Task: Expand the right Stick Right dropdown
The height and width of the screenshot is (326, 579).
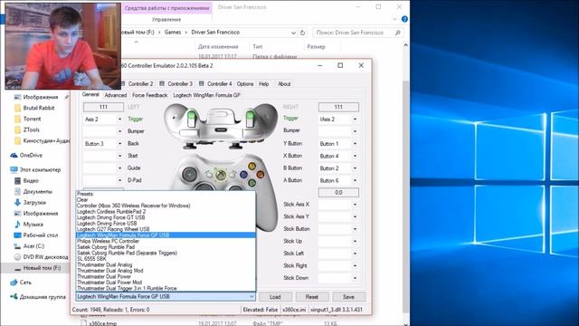Action: pyautogui.click(x=355, y=265)
